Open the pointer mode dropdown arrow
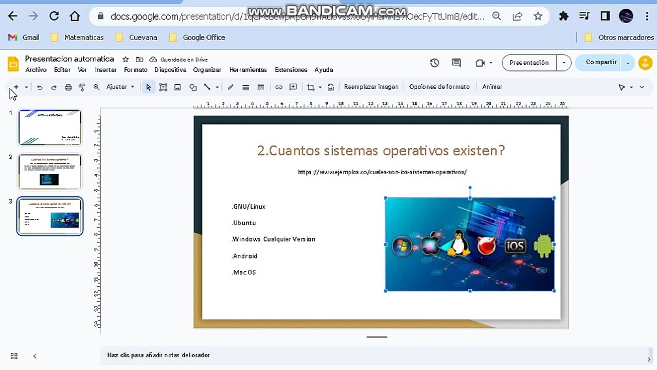The height and width of the screenshot is (370, 657). point(631,87)
